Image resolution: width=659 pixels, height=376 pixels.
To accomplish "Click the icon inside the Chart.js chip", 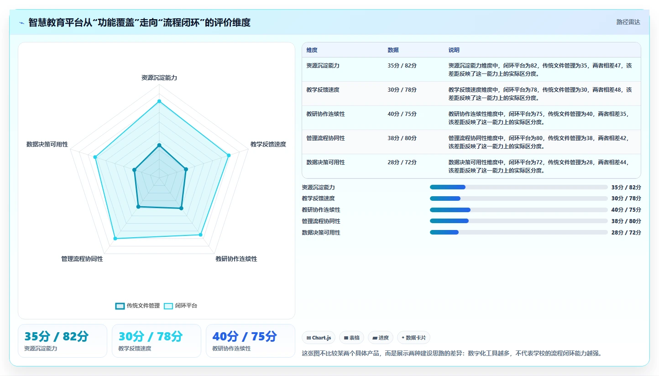I will pos(309,338).
